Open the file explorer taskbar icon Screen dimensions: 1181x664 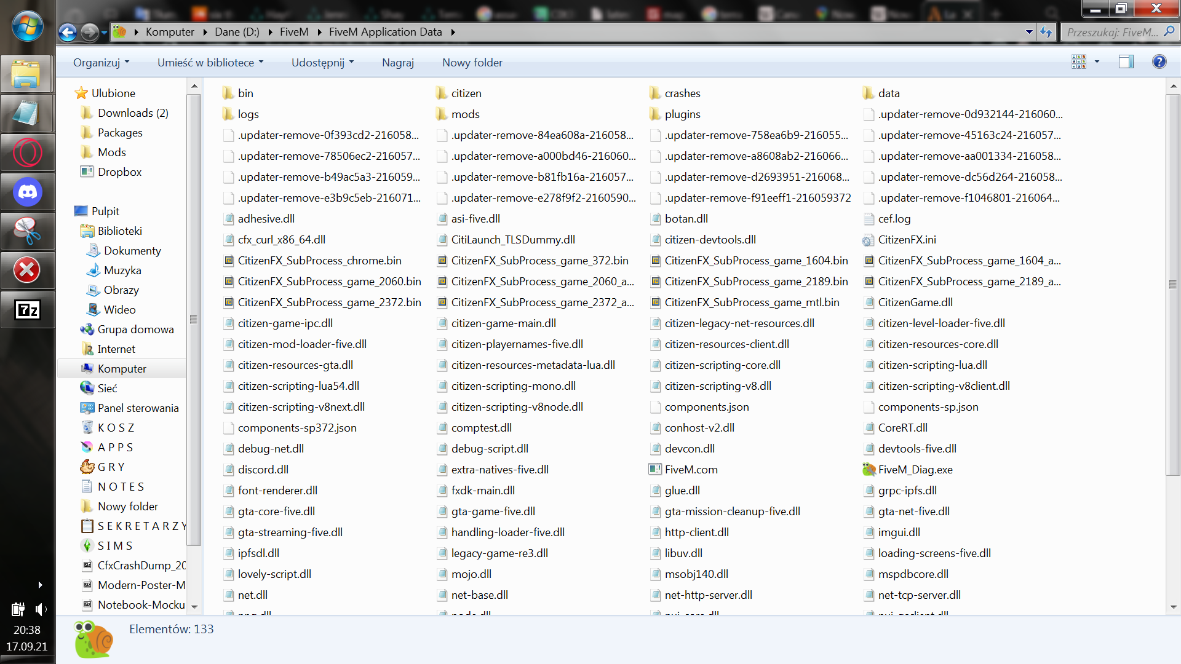27,75
